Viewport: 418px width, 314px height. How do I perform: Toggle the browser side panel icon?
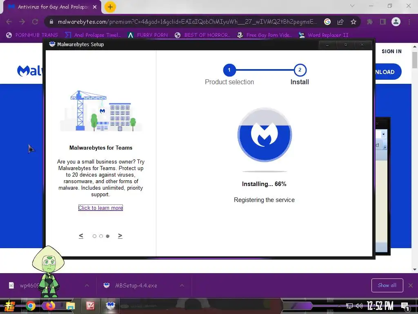point(383,22)
